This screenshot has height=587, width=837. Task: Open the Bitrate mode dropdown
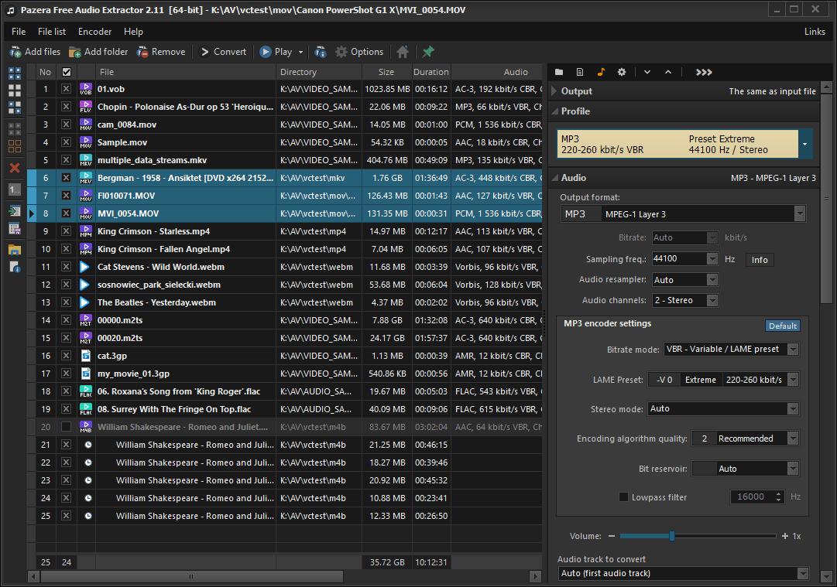(792, 349)
